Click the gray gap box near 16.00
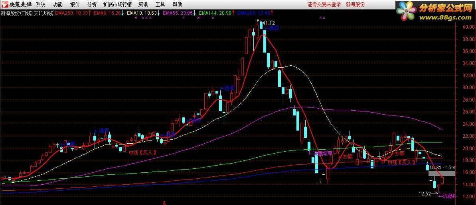The height and width of the screenshot is (205, 476). 442,173
